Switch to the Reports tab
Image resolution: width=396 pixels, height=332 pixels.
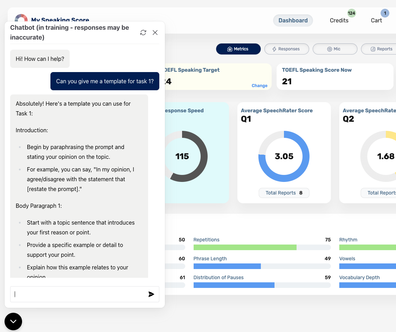[x=379, y=49]
